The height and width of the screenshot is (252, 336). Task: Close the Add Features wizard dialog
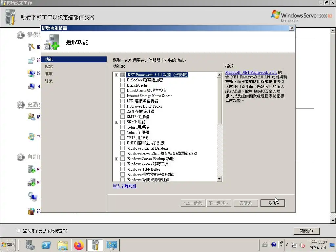point(291,28)
